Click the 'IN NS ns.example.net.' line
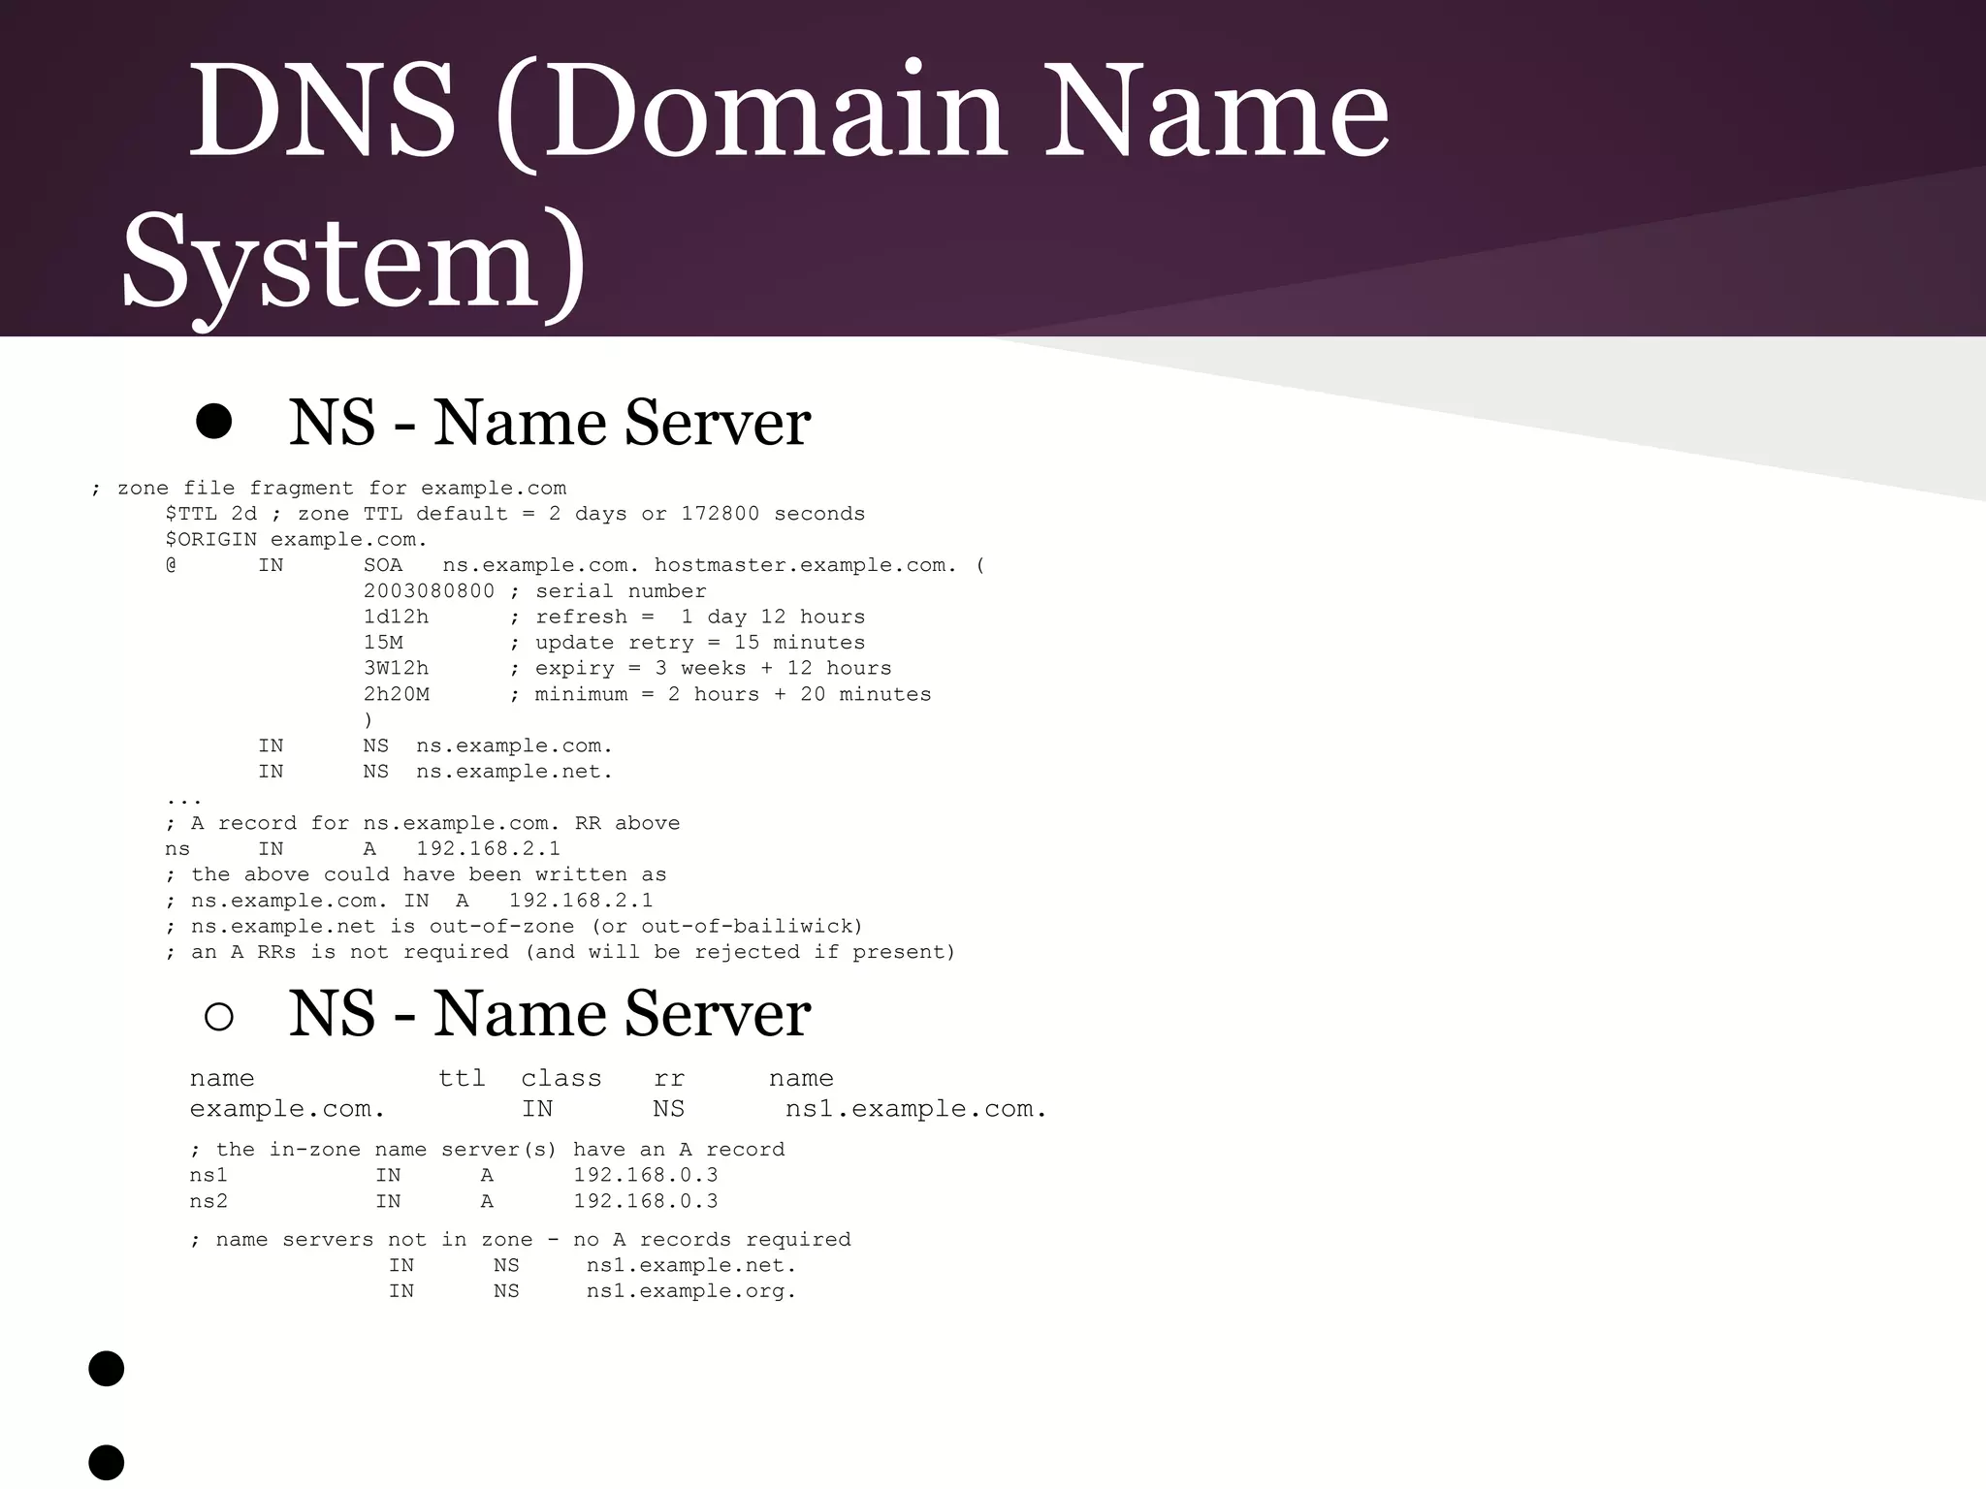1986x1489 pixels. pos(435,772)
